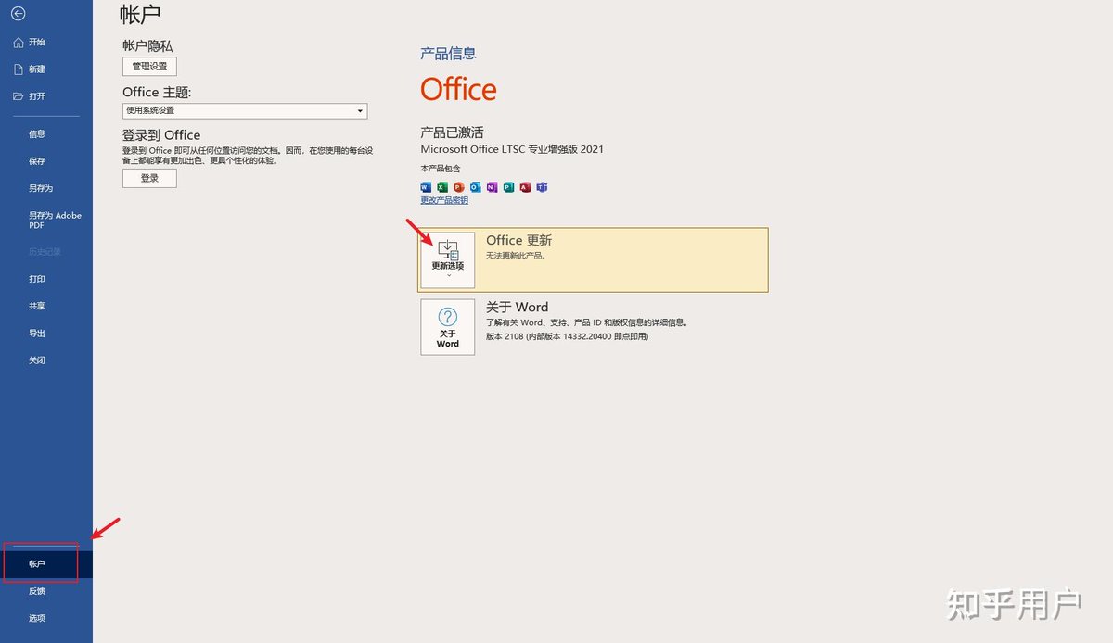Select 保存 in the sidebar
Image resolution: width=1113 pixels, height=643 pixels.
(x=37, y=160)
